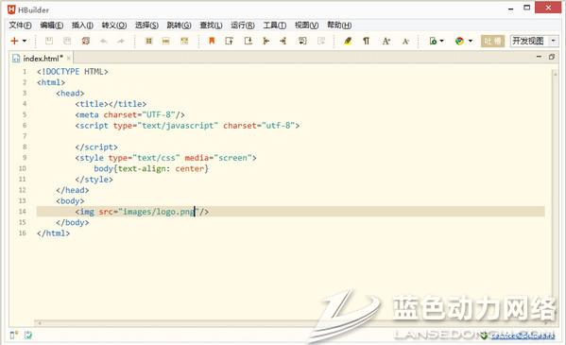This screenshot has width=566, height=345.
Task: Click the Undo arrow icon
Action: (x=104, y=42)
